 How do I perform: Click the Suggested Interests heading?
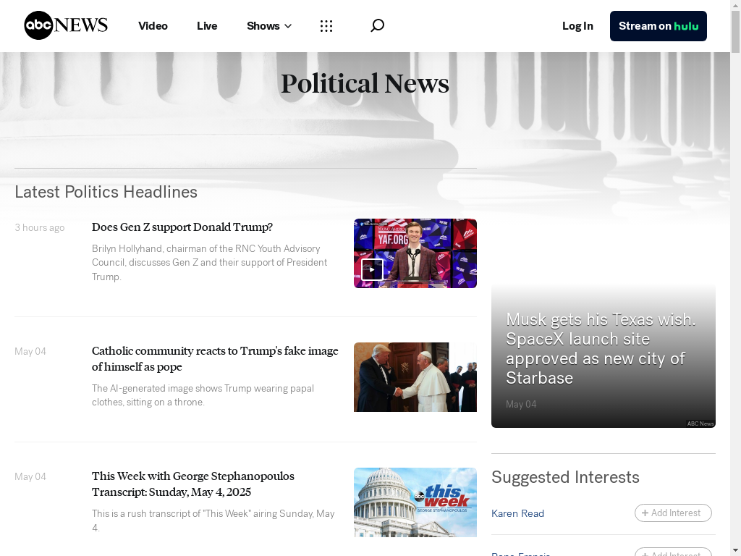[565, 477]
